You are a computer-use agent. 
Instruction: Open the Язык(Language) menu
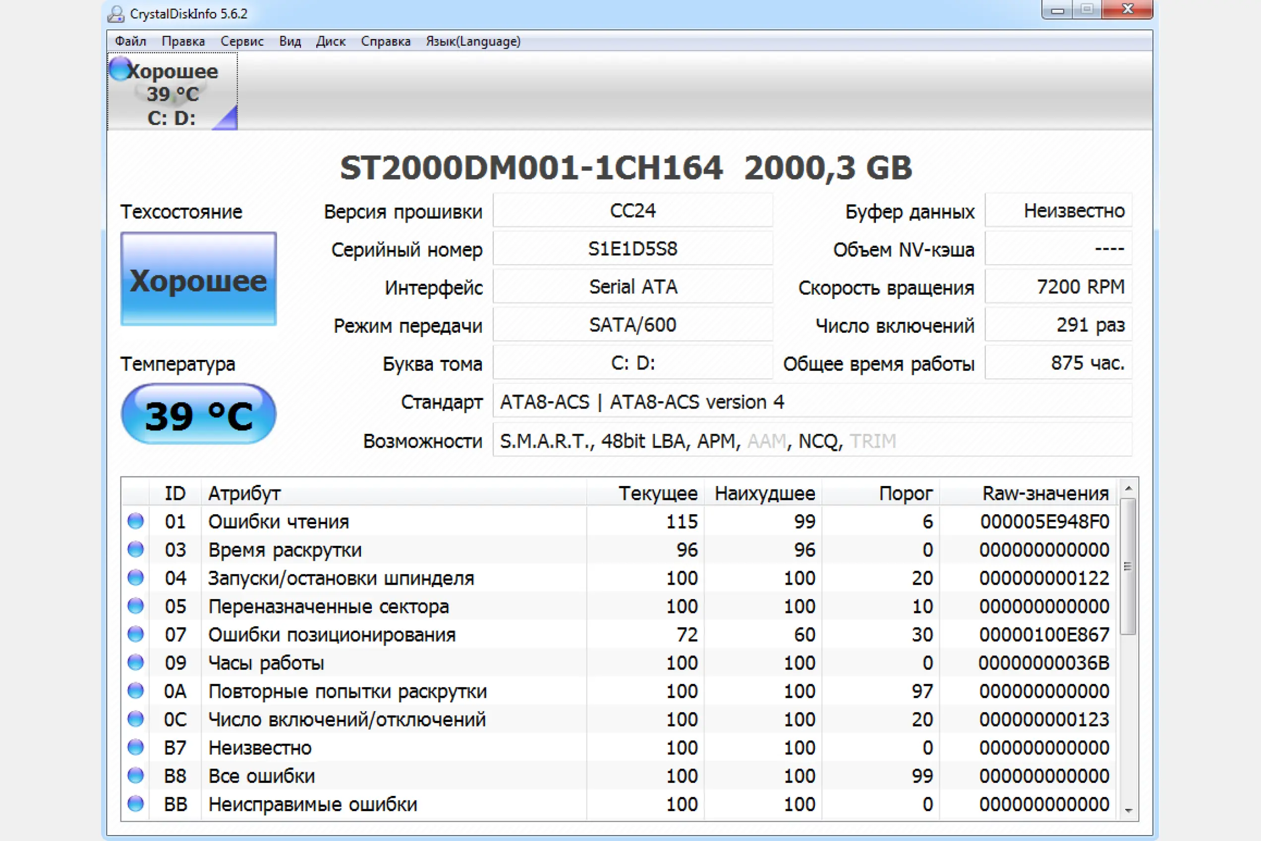pos(473,41)
